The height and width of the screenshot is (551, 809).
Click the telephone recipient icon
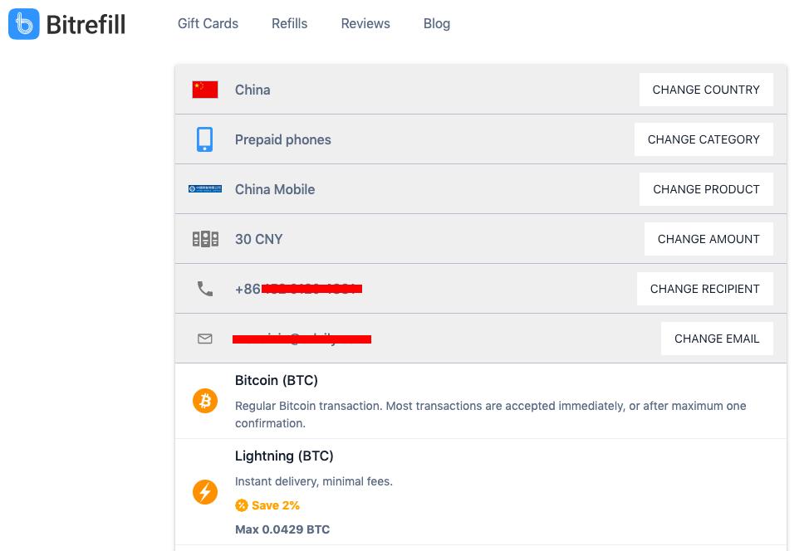click(x=205, y=288)
